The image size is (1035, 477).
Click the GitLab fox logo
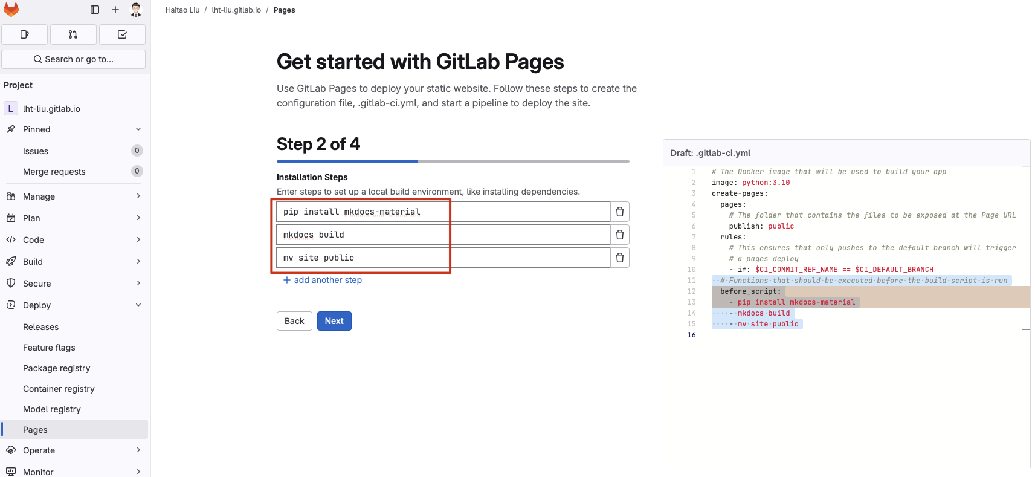(x=11, y=10)
